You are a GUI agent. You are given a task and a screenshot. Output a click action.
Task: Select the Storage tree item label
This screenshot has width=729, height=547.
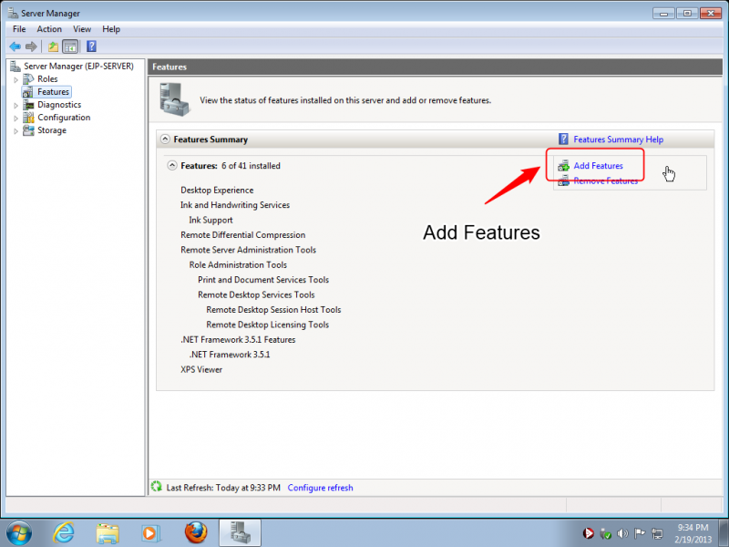pyautogui.click(x=52, y=130)
